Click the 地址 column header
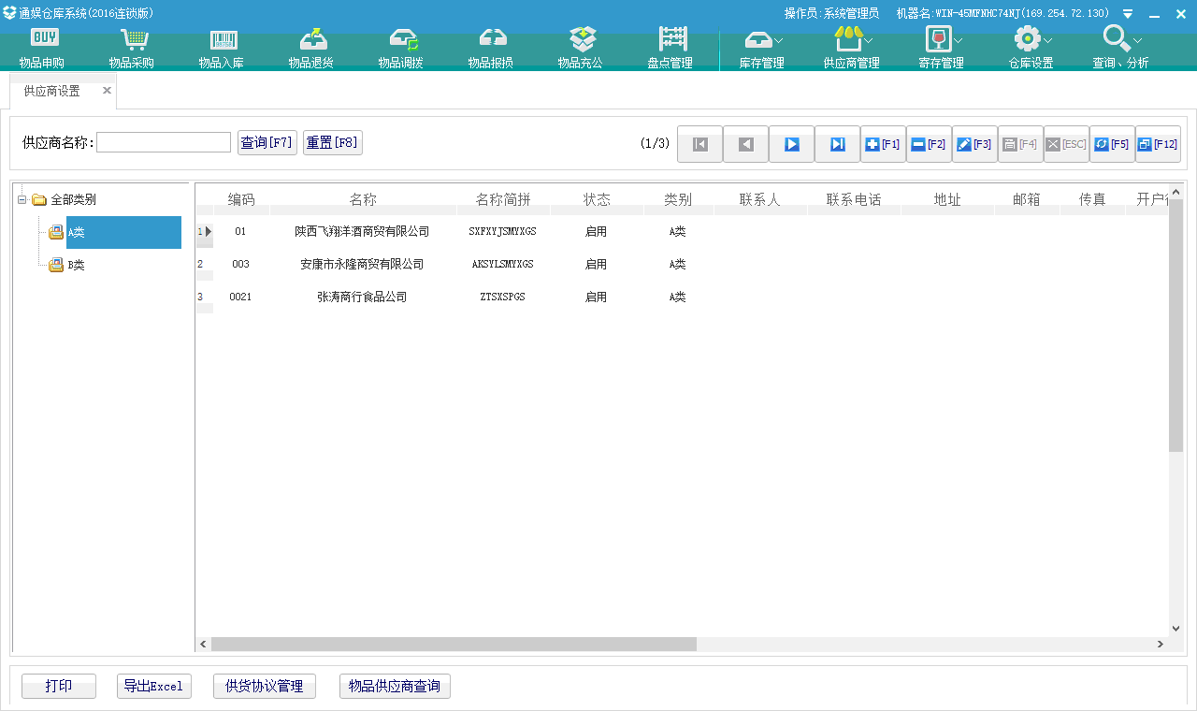 [x=947, y=199]
